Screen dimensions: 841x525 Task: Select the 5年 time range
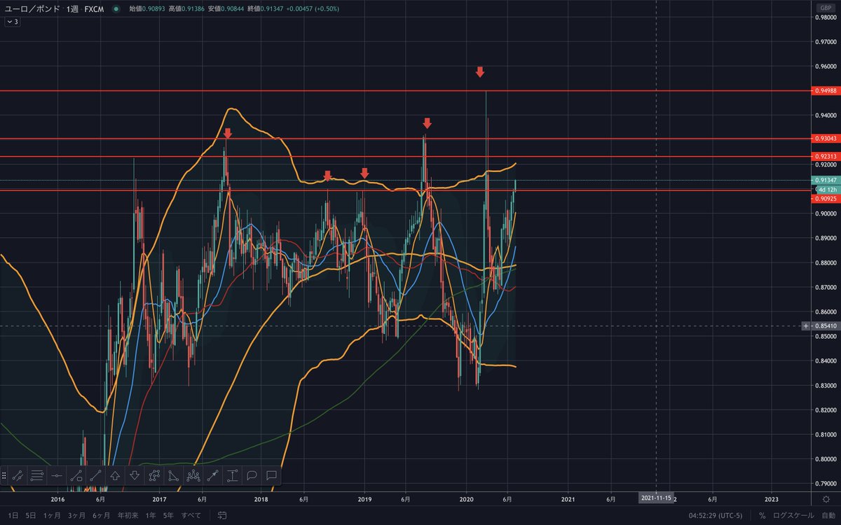168,516
